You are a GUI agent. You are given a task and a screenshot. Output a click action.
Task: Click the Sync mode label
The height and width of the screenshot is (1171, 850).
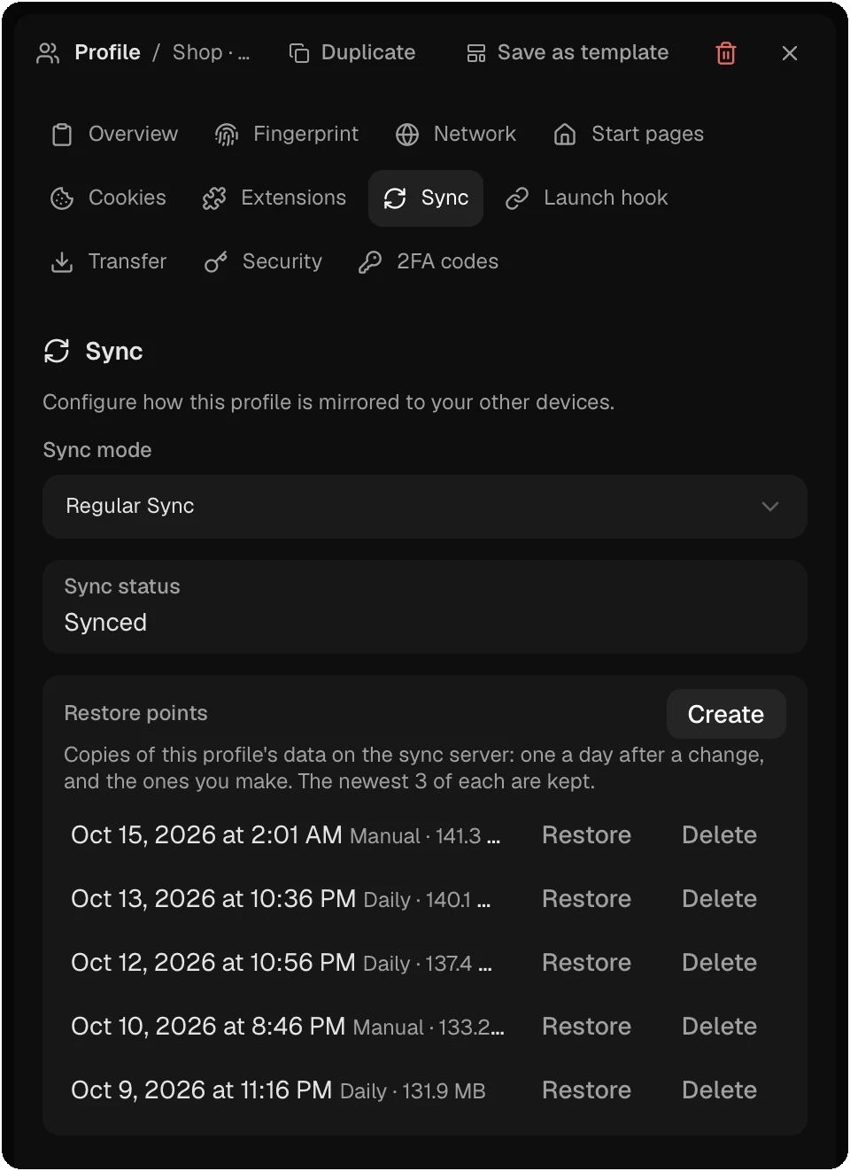pyautogui.click(x=97, y=450)
